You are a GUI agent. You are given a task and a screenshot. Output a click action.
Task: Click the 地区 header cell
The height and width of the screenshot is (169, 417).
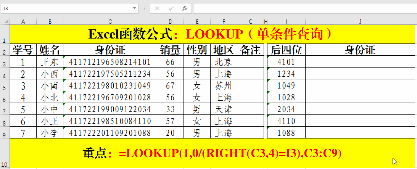point(224,50)
